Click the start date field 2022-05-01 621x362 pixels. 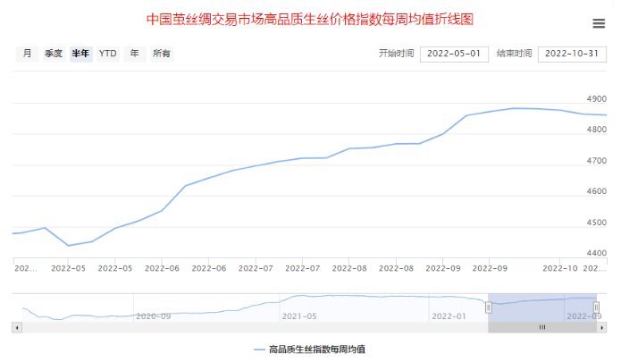(x=454, y=54)
